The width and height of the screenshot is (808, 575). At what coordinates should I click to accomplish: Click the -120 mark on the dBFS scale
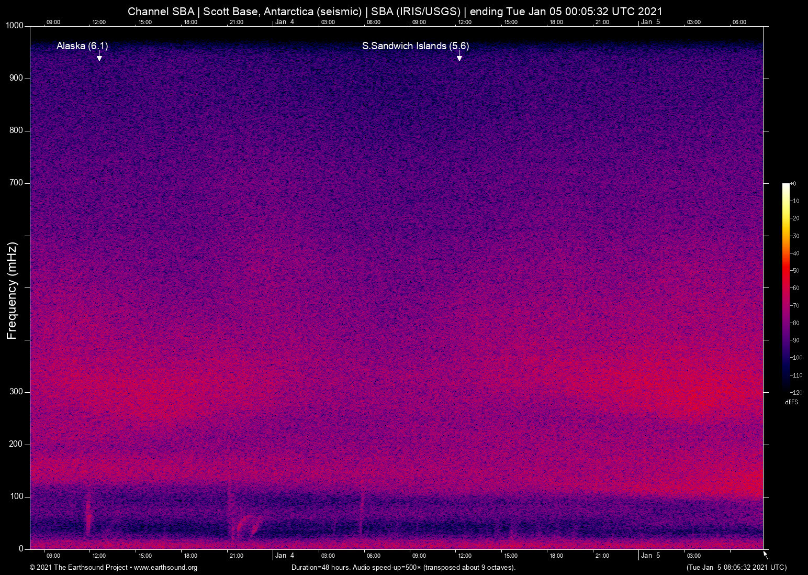point(795,392)
